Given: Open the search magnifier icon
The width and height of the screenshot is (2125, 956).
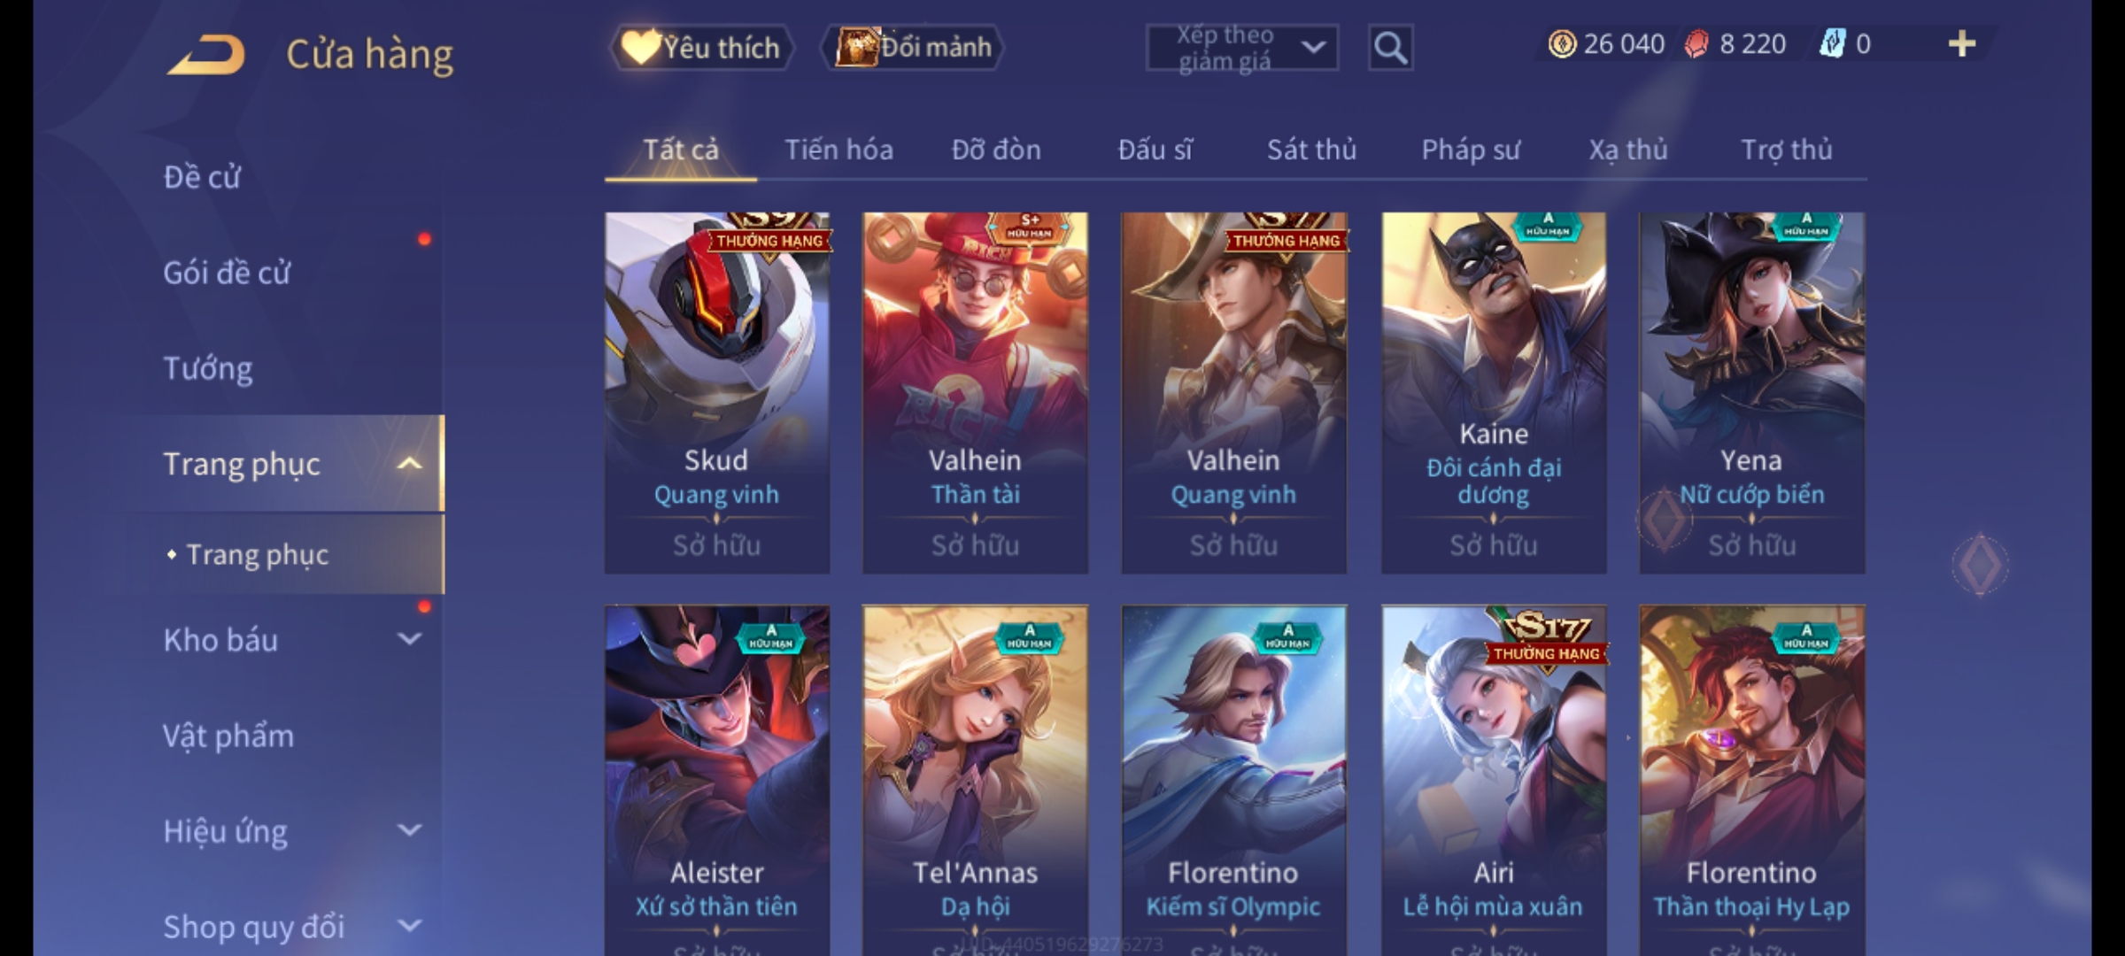Looking at the screenshot, I should click(1390, 48).
